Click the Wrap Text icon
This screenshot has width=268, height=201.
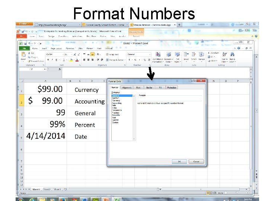[x=107, y=54]
